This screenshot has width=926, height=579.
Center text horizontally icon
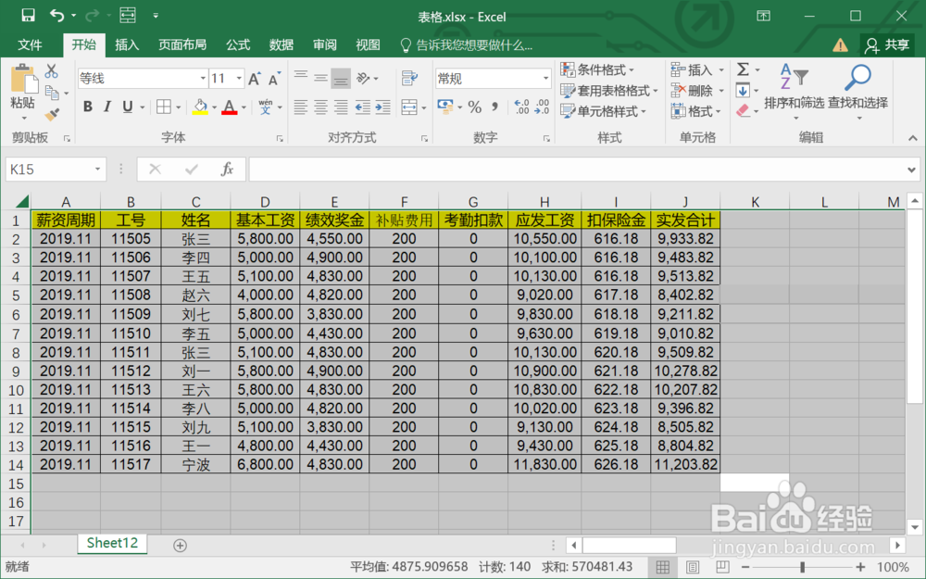click(x=320, y=107)
